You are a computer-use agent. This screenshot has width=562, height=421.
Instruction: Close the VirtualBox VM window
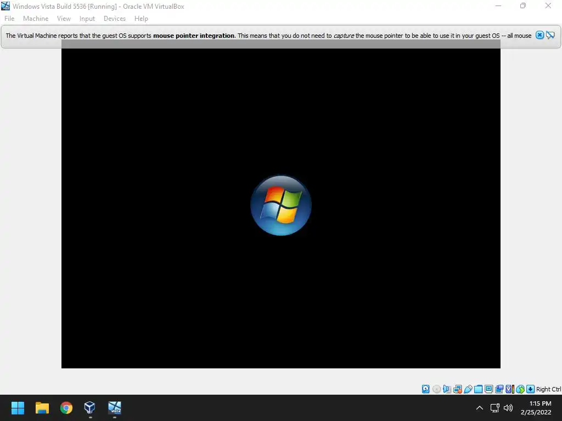tap(548, 5)
